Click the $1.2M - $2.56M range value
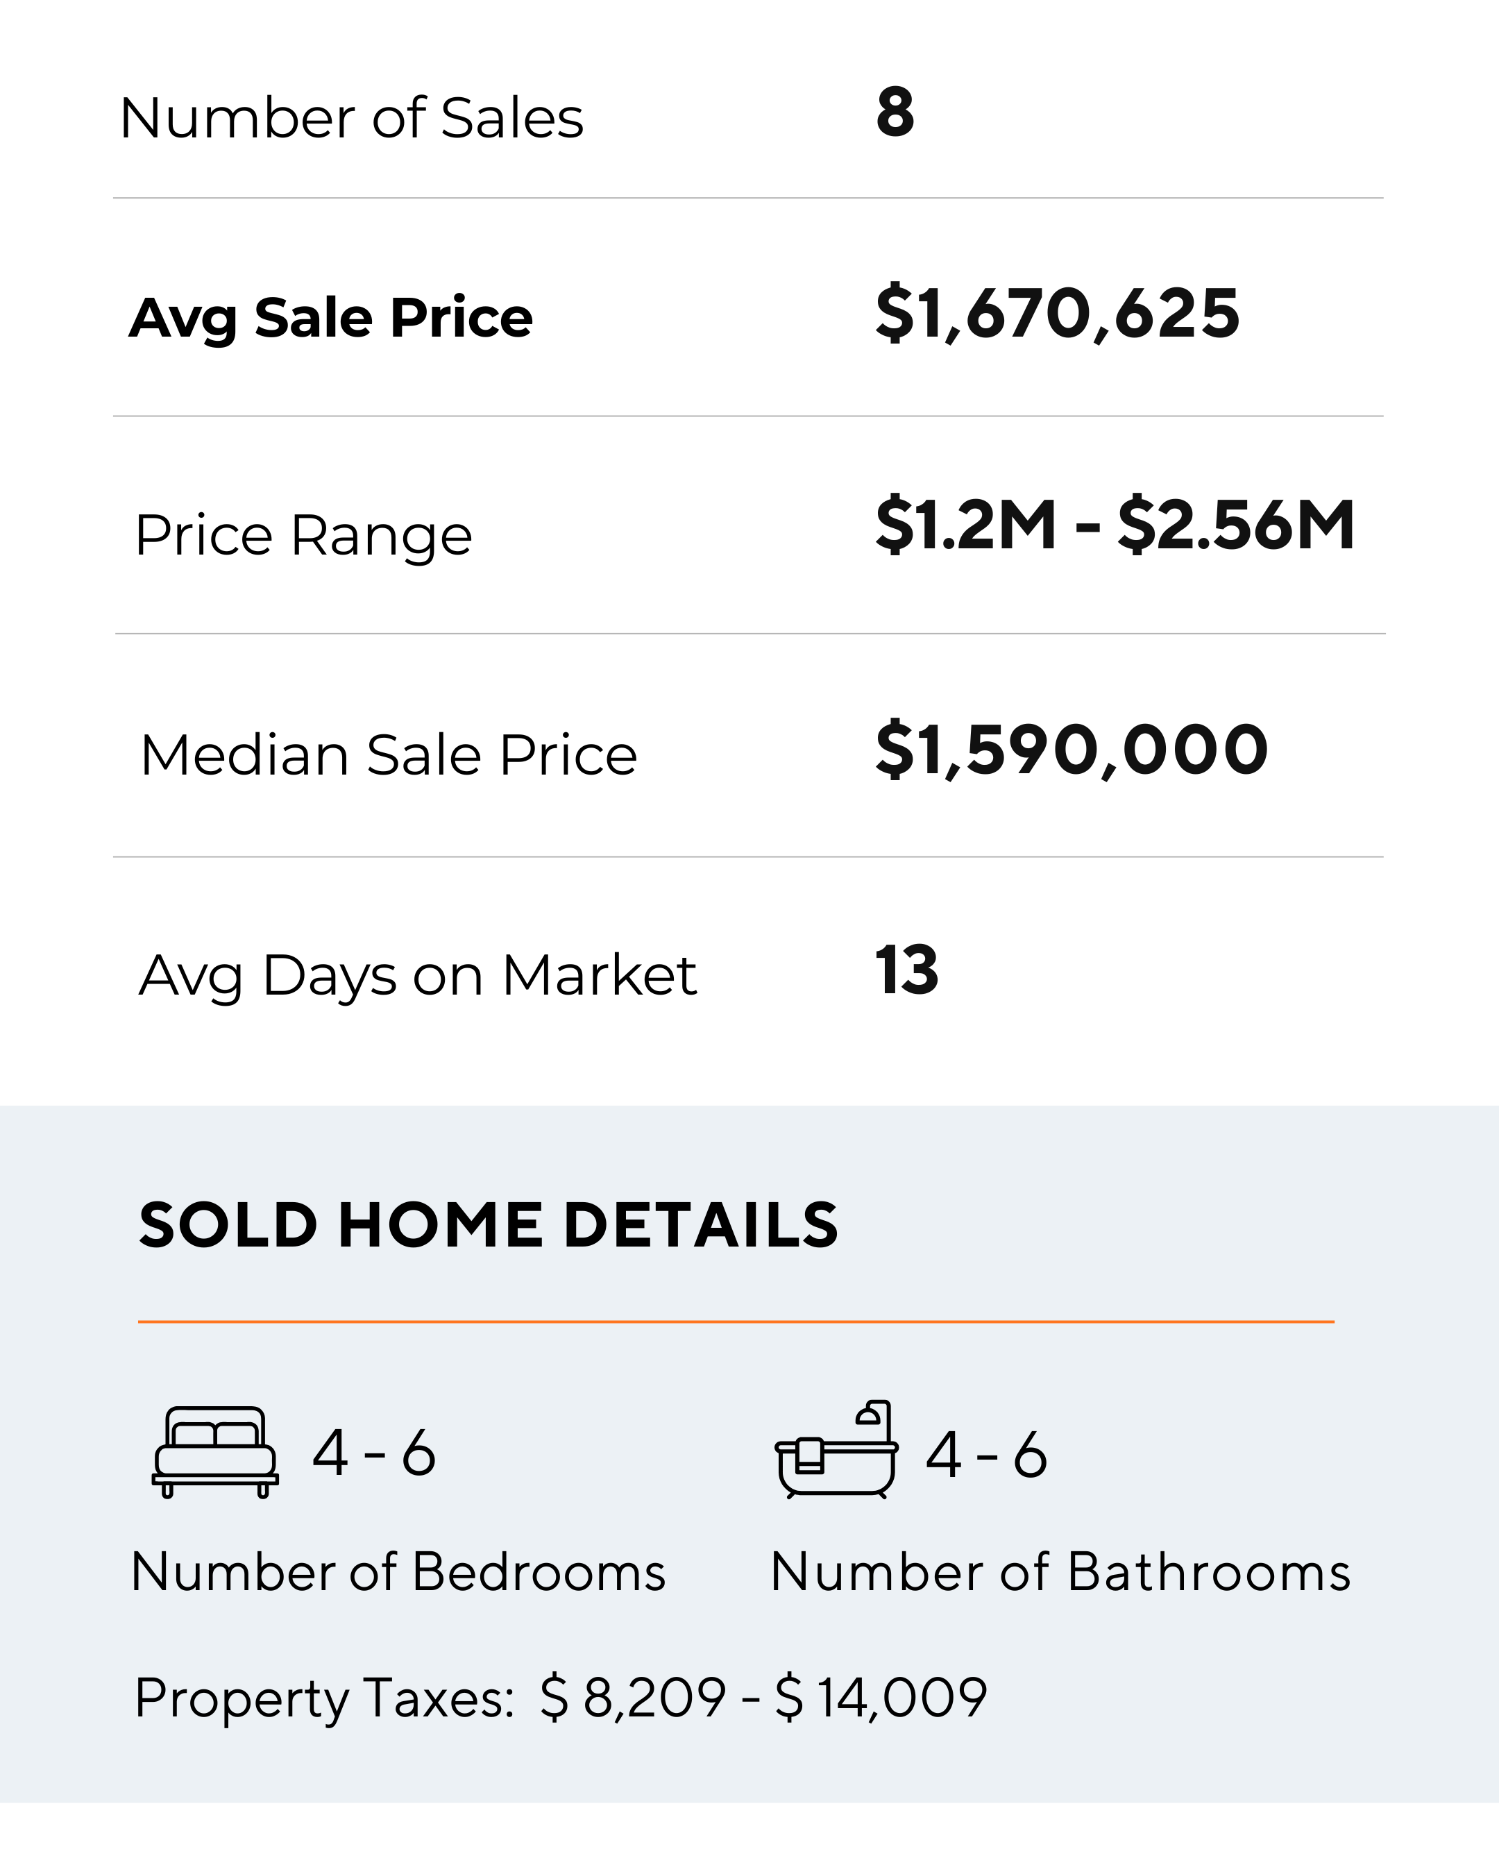 (x=1115, y=525)
